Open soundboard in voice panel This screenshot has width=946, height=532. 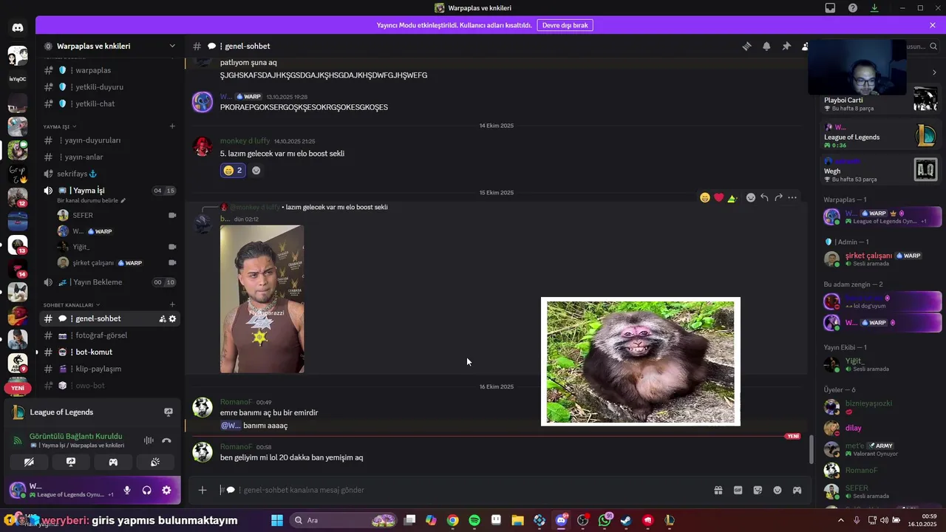tap(155, 462)
